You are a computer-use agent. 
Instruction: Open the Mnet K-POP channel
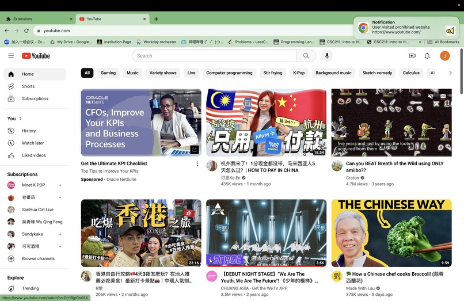coord(35,185)
